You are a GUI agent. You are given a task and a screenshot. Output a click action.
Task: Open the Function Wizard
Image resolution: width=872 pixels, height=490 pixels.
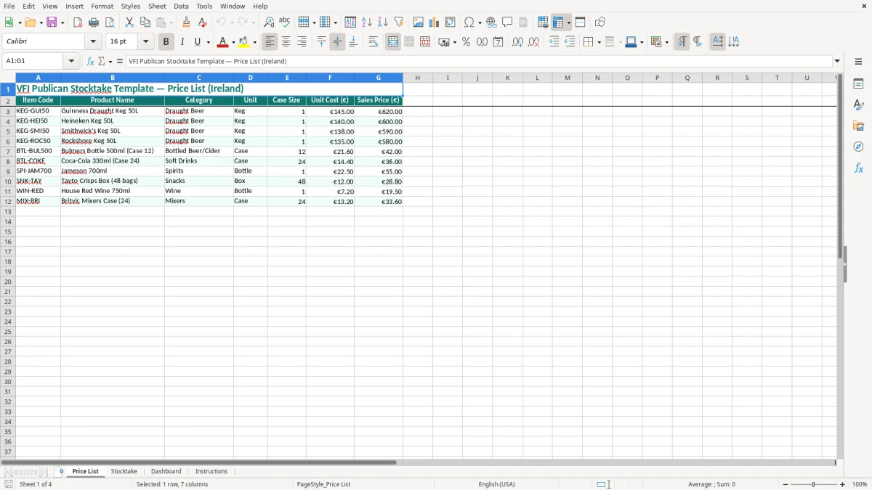click(90, 62)
